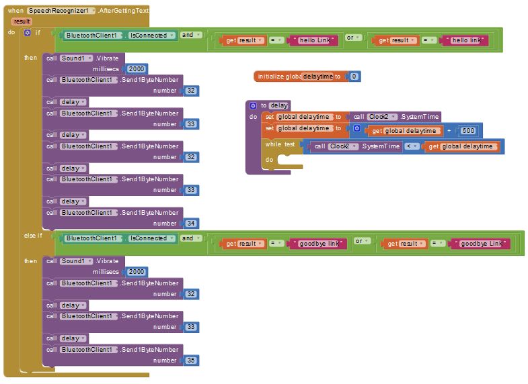Viewport: 528px width, 384px height.
Task: Select the call delay block above number 34's Send1ByteNumber
Action: 66,201
